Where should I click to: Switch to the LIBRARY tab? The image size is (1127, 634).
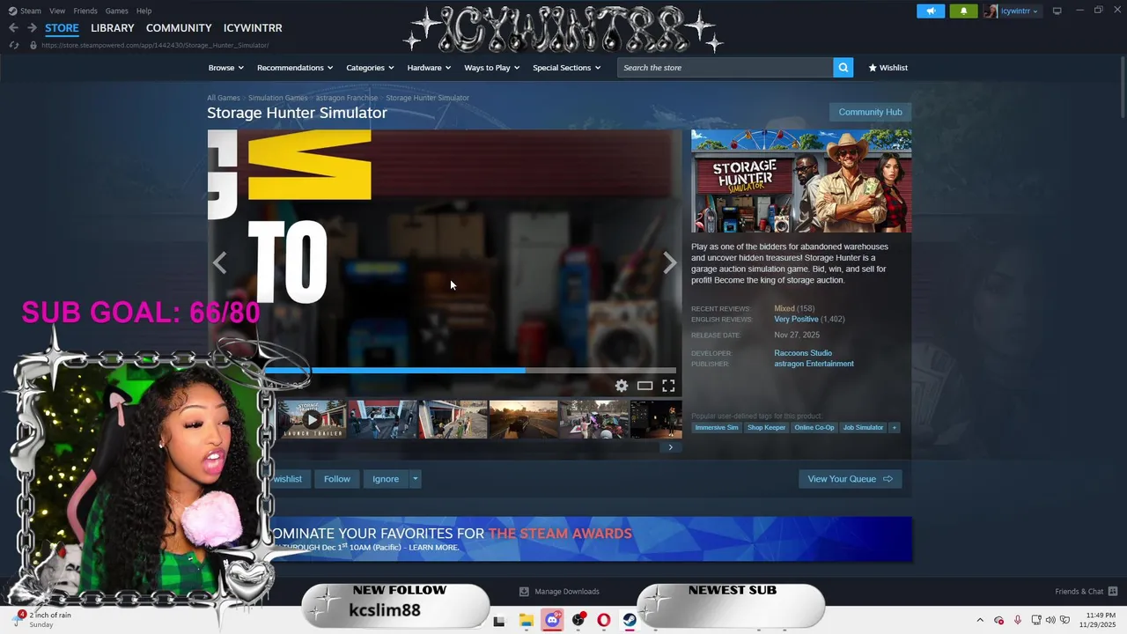point(113,28)
